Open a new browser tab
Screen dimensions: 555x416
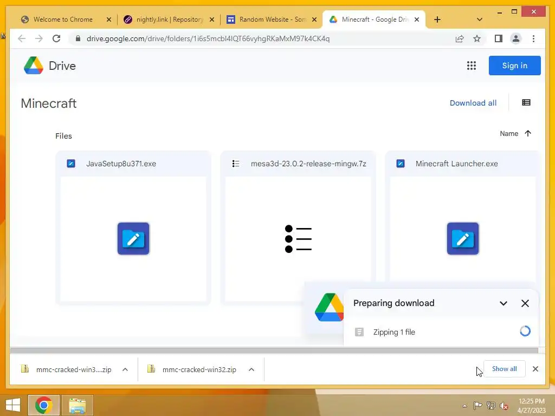coord(437,19)
